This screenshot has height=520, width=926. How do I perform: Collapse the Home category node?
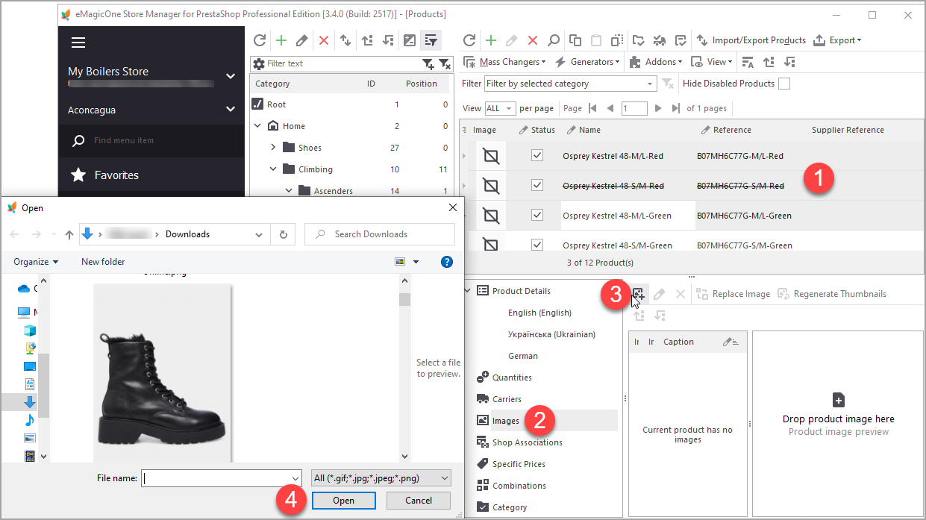click(x=257, y=126)
